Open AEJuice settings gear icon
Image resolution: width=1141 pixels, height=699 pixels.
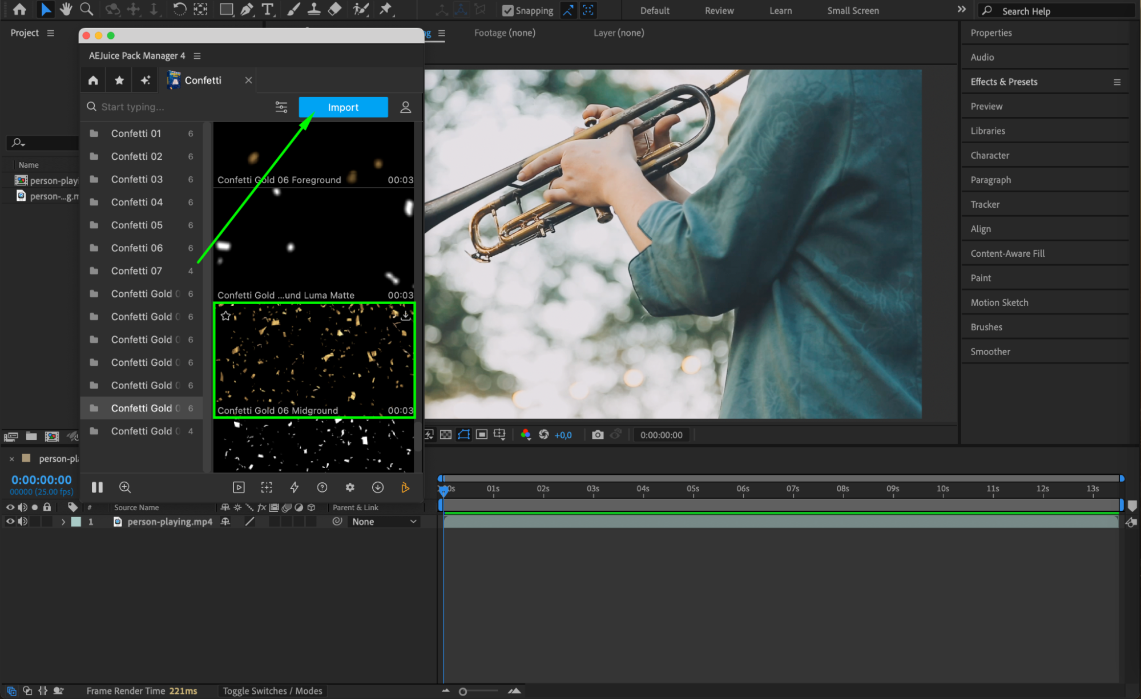[350, 487]
